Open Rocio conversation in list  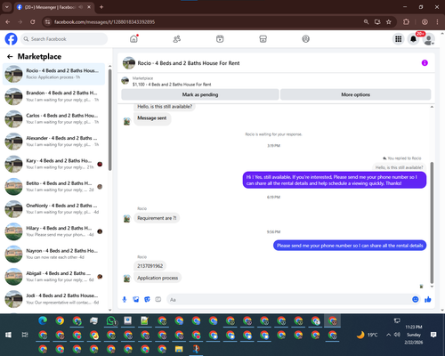pyautogui.click(x=53, y=74)
